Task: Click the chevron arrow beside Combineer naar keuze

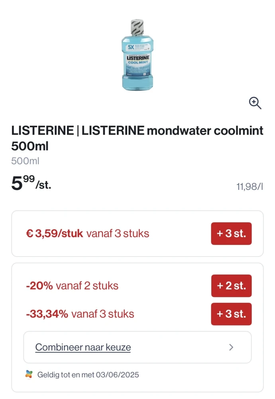Action: (x=231, y=347)
